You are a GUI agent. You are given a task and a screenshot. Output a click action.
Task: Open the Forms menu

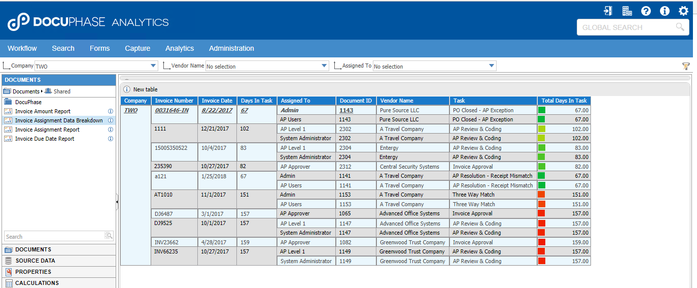click(x=99, y=48)
